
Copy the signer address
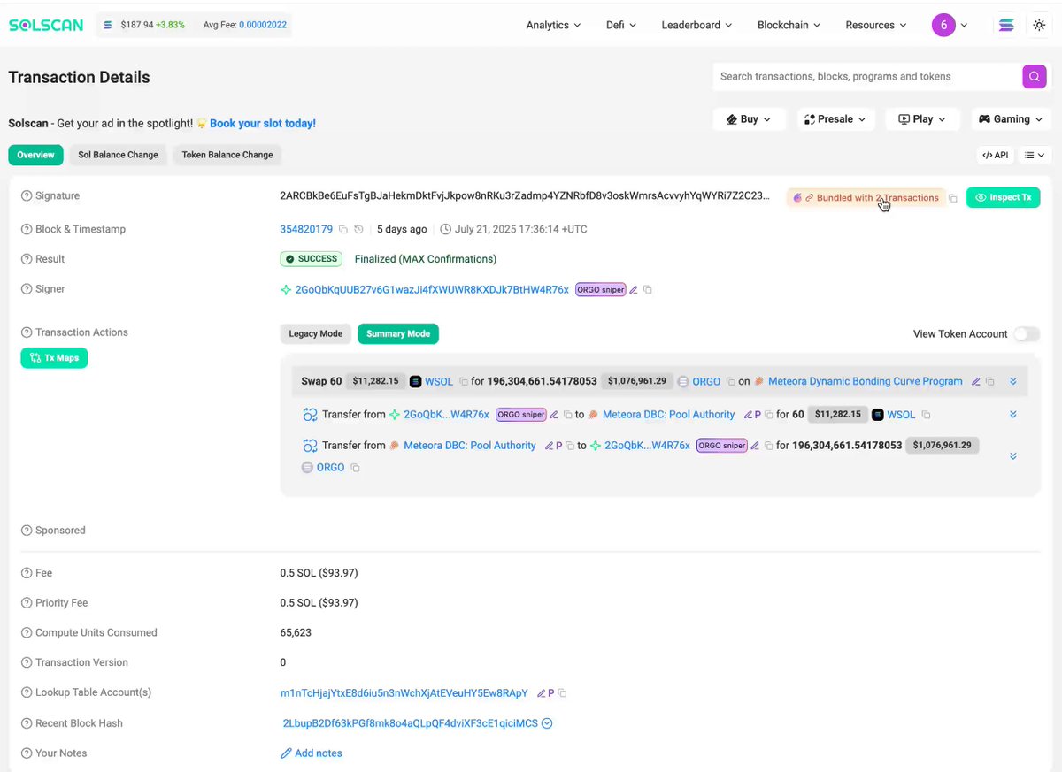[x=648, y=290]
